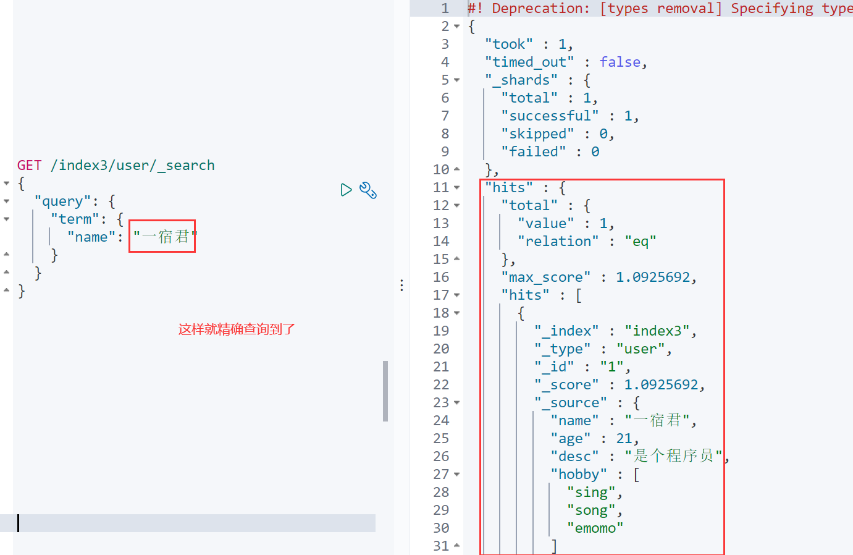Click the "_type" "user" value
Screen dimensions: 853x555
point(641,349)
